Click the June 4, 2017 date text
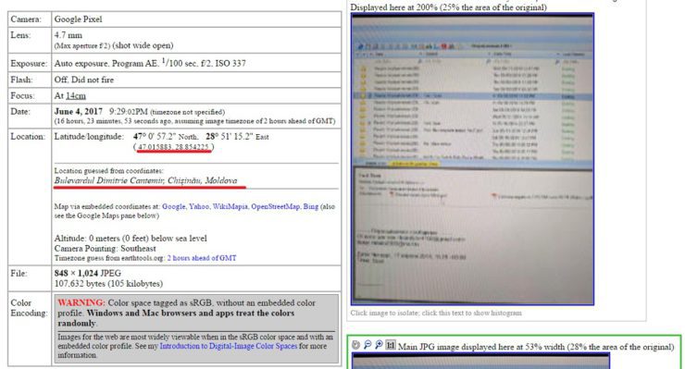Screen dimensions: 685x369 tap(78, 111)
